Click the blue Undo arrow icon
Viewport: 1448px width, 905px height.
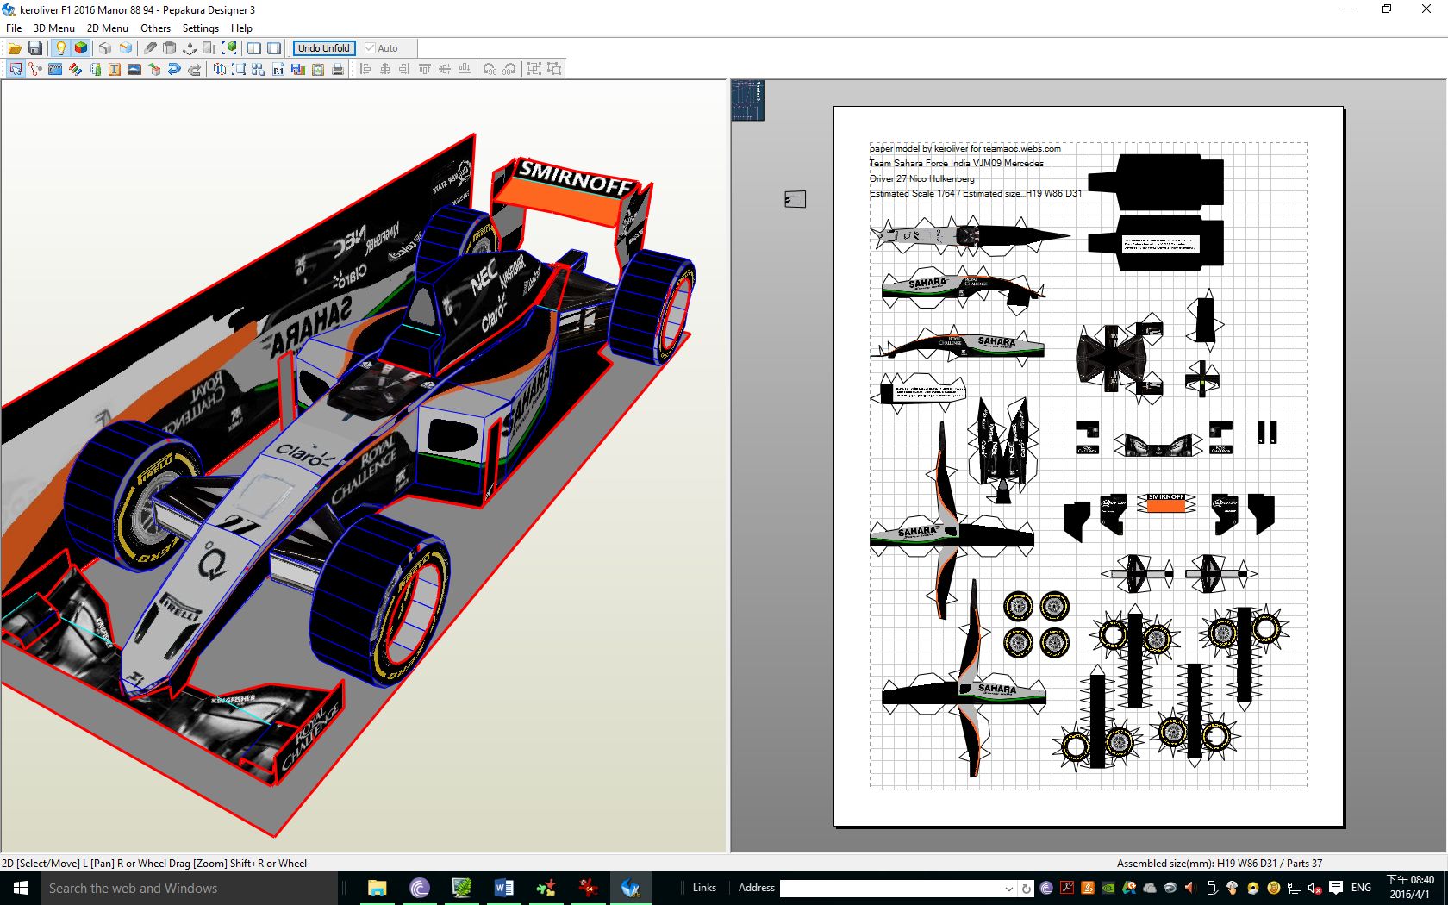(x=174, y=69)
